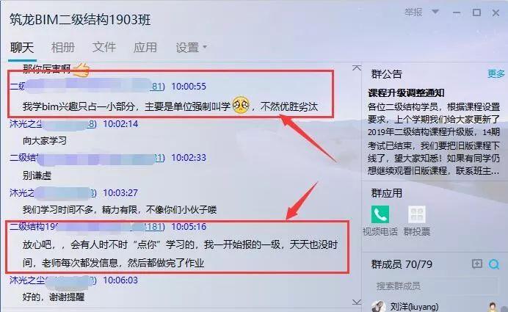This screenshot has height=312, width=508.
Task: Click the add member icon beside 群成员
Action: (x=477, y=264)
